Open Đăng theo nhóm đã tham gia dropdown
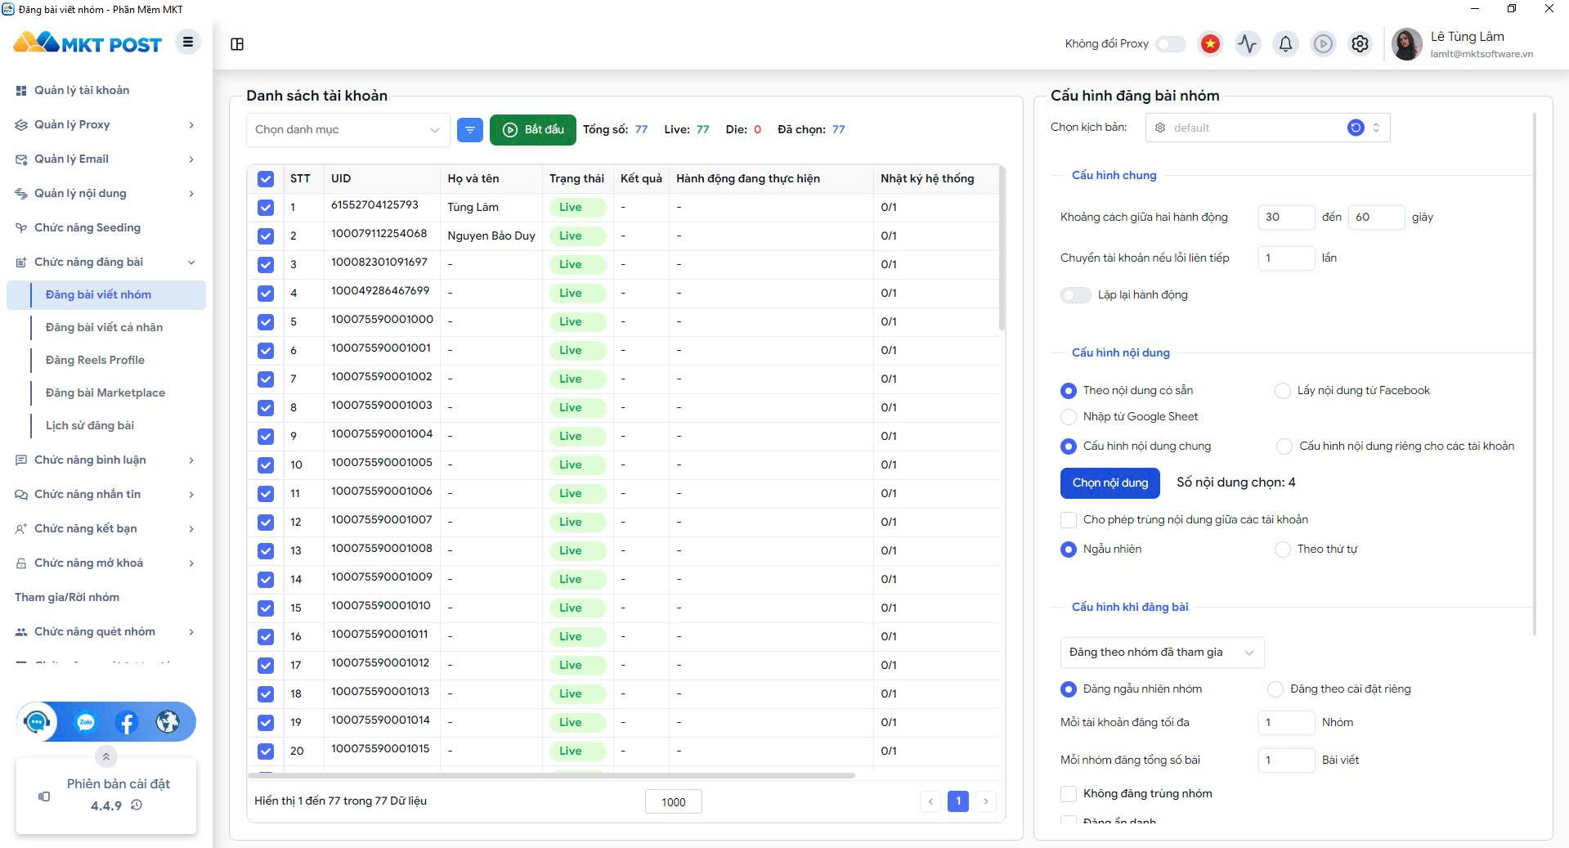 [1162, 653]
